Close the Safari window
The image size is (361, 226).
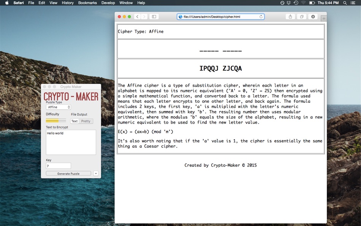[x=119, y=17]
